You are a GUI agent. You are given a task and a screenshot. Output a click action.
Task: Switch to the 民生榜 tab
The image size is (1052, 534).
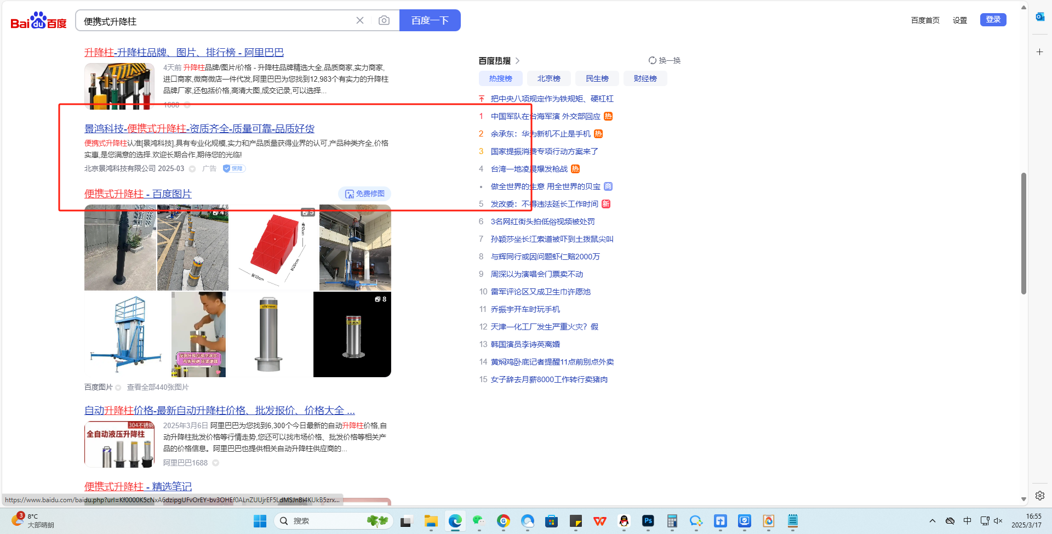point(597,78)
